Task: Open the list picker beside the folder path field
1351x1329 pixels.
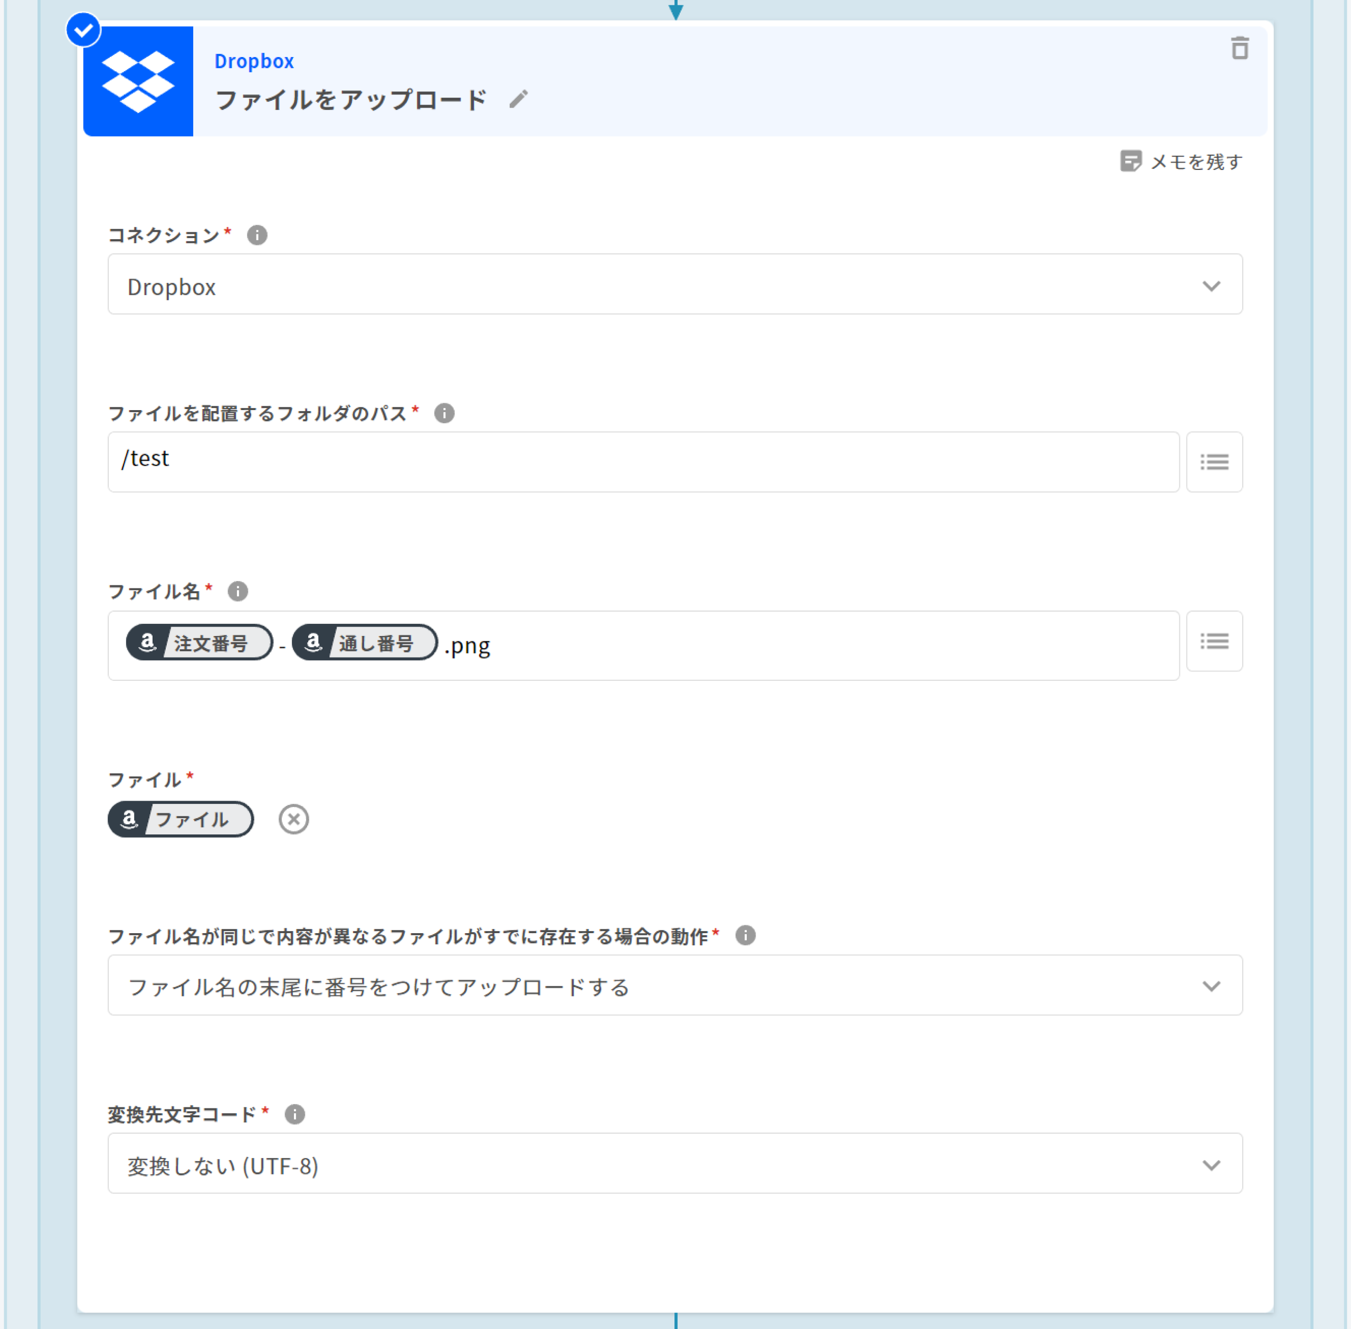Action: 1214,462
